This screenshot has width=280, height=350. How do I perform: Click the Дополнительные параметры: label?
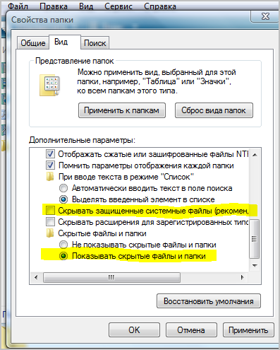[82, 140]
